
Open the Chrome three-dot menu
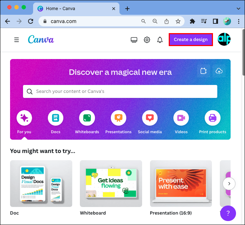[x=239, y=21]
